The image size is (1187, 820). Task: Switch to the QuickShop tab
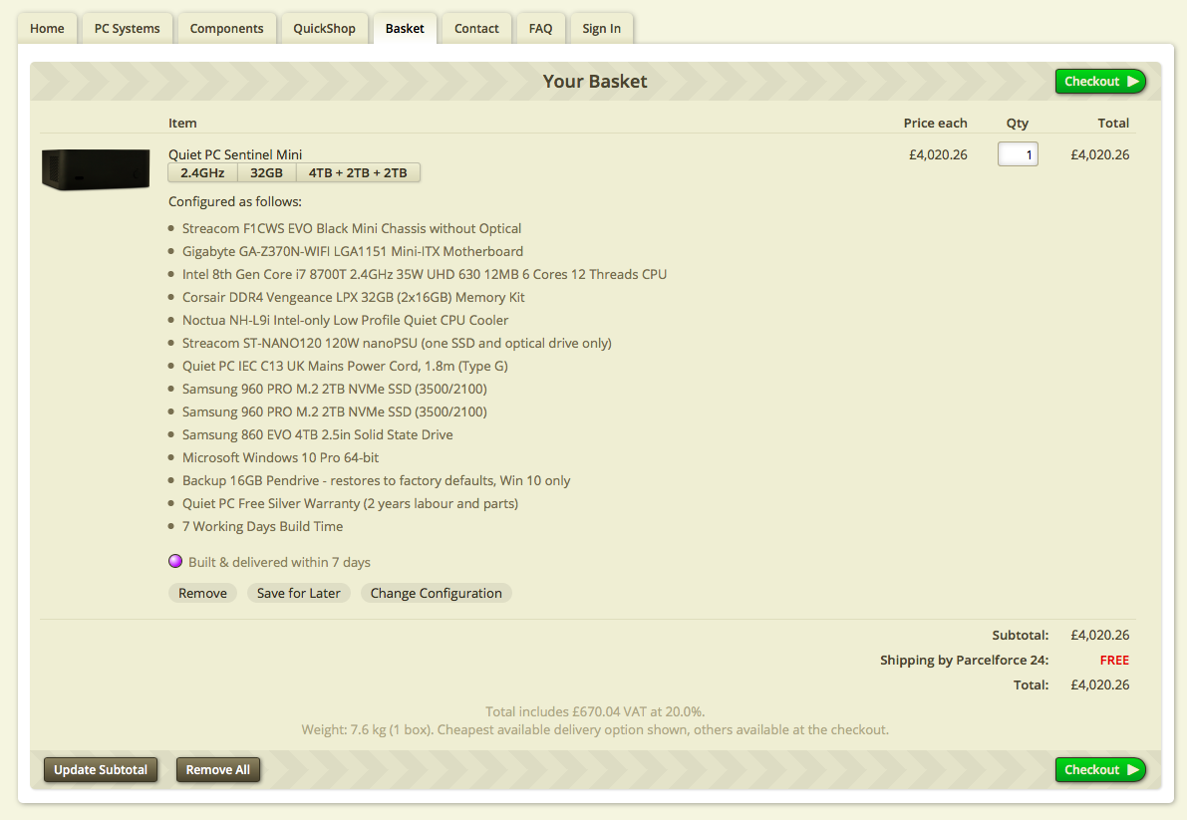(324, 29)
